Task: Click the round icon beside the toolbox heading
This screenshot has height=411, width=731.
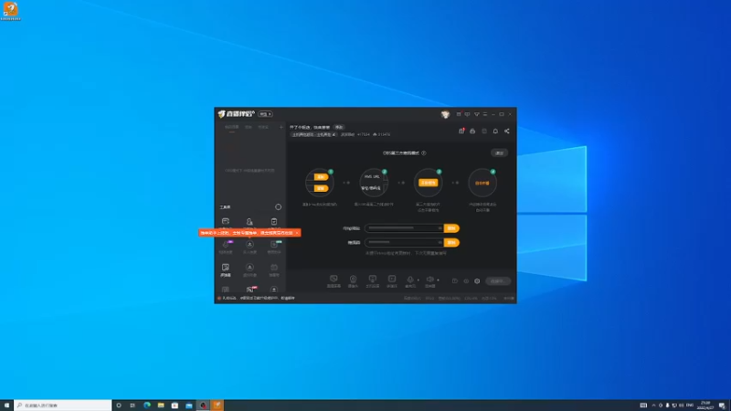Action: [279, 207]
